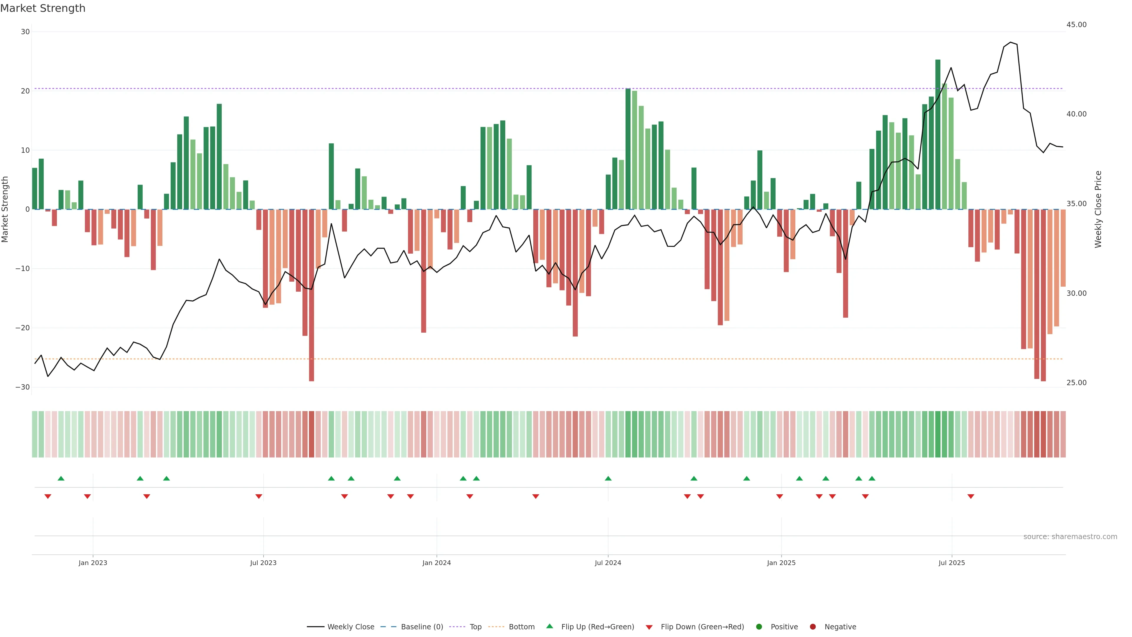Viewport: 1132px width, 637px height.
Task: Click the purple dotted Top threshold line
Action: point(440,89)
